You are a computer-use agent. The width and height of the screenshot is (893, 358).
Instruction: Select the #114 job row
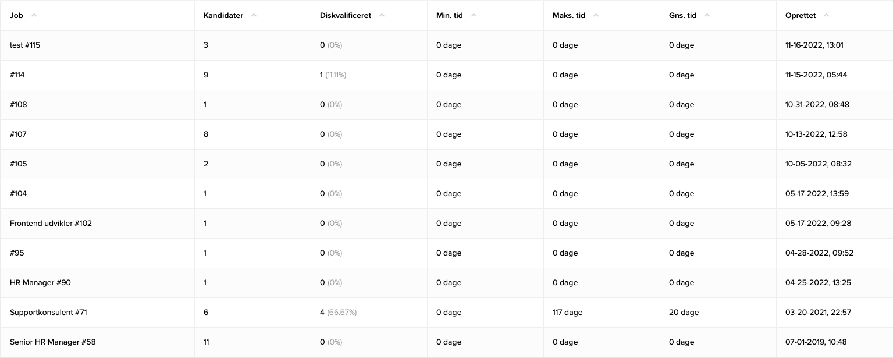tap(18, 75)
